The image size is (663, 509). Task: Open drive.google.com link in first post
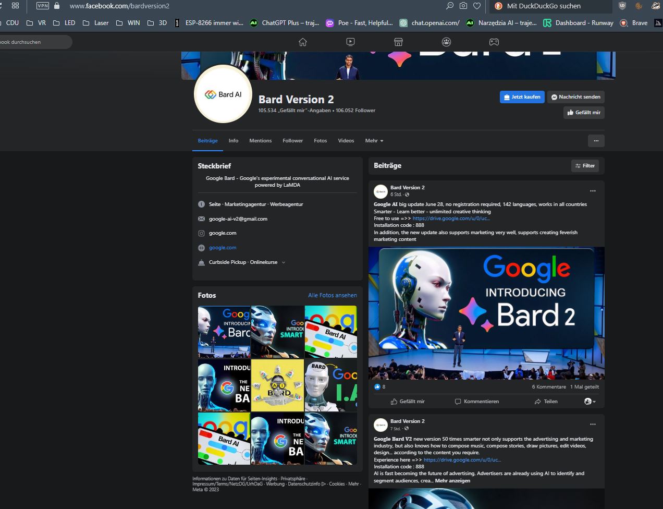[x=451, y=219]
